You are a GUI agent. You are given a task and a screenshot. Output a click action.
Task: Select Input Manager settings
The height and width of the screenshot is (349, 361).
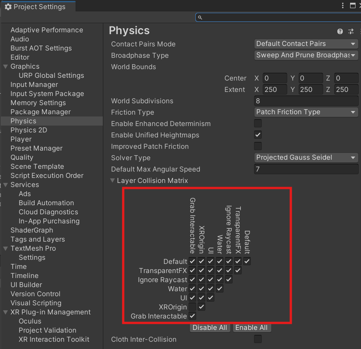(34, 85)
